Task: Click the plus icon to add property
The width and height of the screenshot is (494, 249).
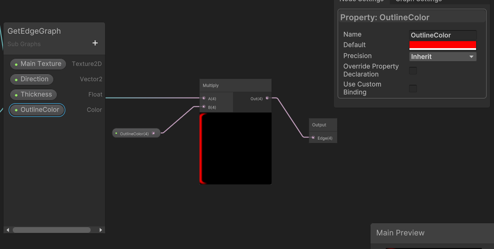Action: coord(95,43)
